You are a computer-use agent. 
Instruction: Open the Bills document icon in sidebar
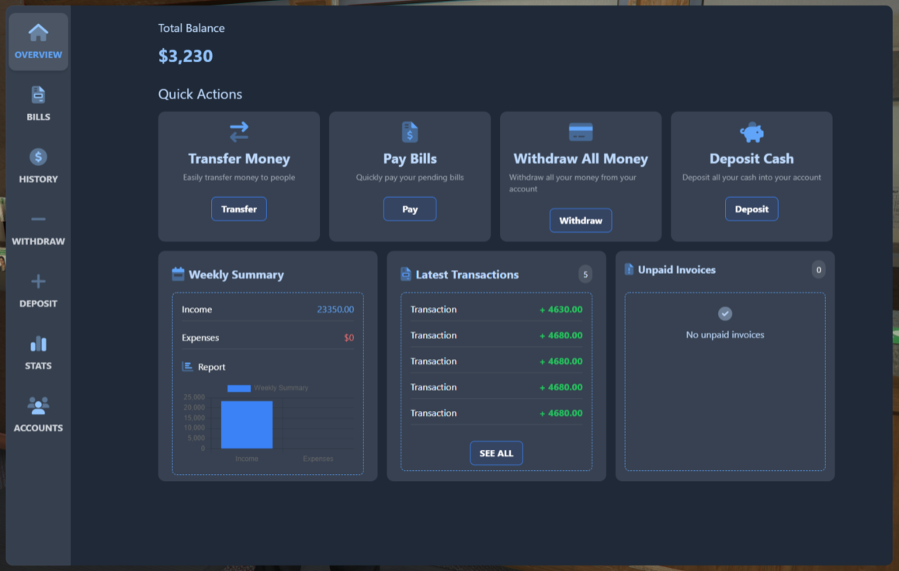coord(38,95)
